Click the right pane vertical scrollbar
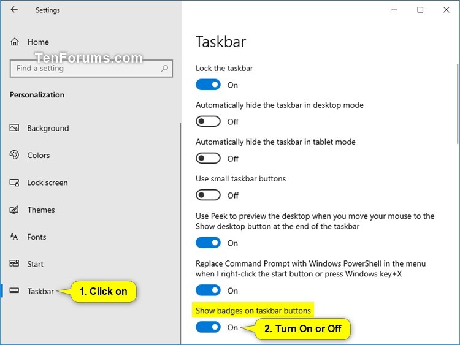The image size is (460, 345). point(458,104)
